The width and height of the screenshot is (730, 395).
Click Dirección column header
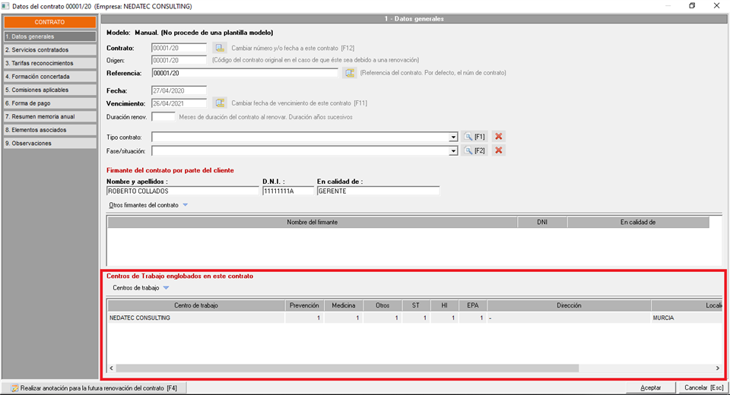pyautogui.click(x=570, y=305)
